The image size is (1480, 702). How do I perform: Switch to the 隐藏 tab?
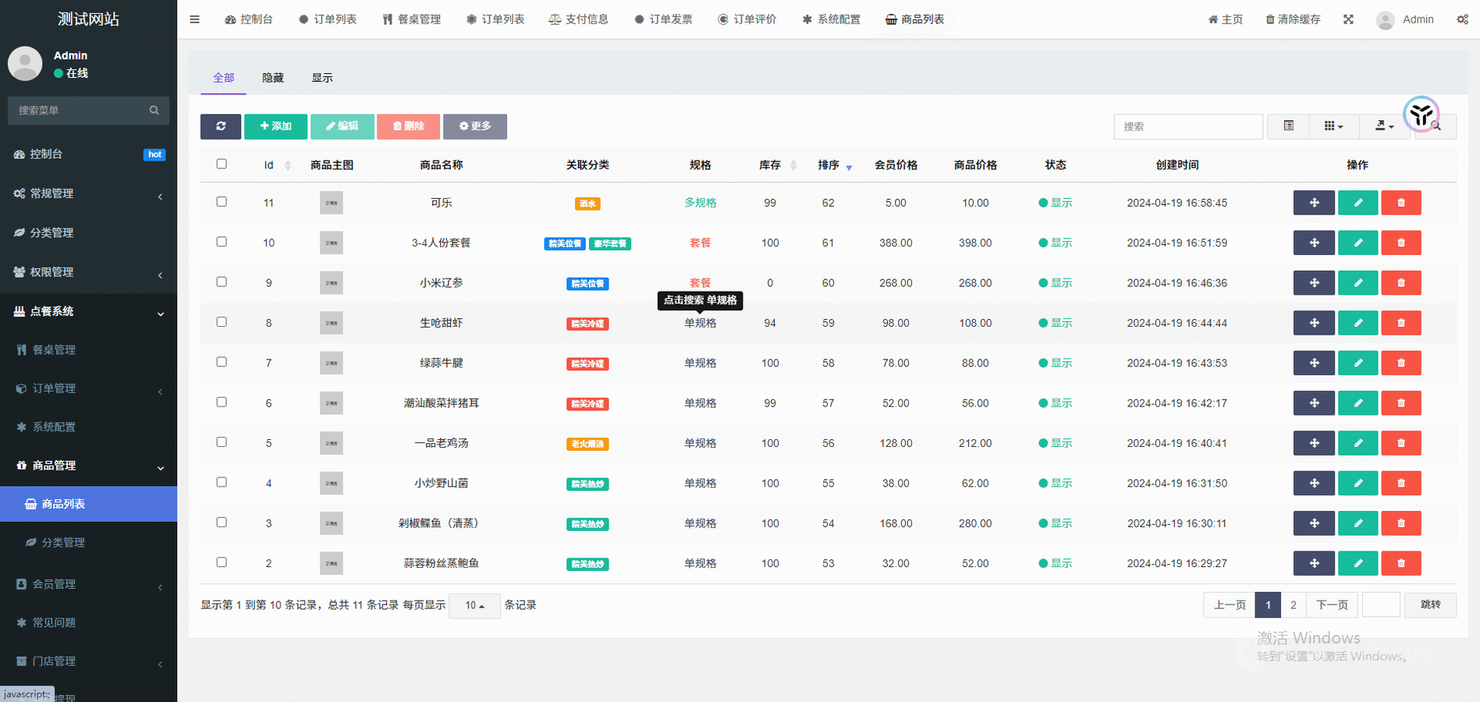click(272, 78)
